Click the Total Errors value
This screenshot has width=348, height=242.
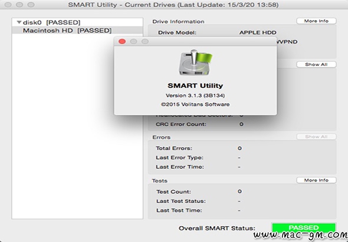[x=239, y=148]
